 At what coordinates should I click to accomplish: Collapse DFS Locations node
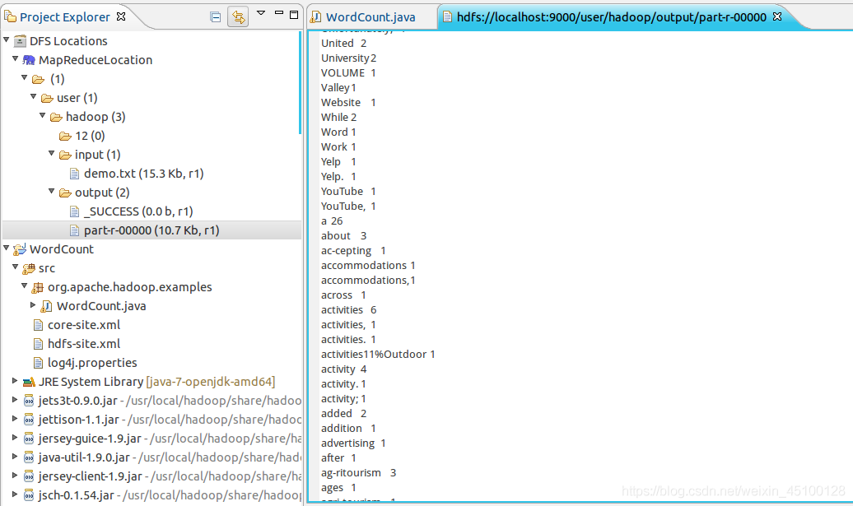7,39
